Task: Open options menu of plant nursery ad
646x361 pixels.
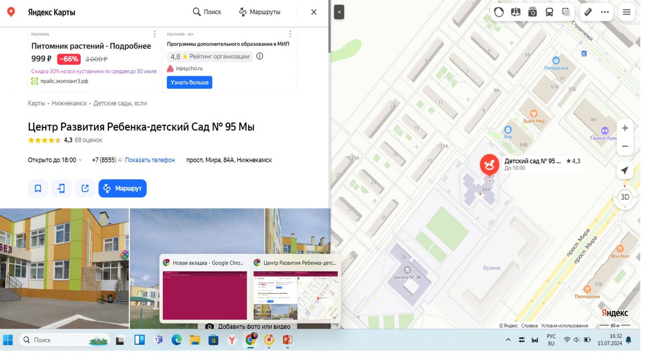Action: (154, 34)
